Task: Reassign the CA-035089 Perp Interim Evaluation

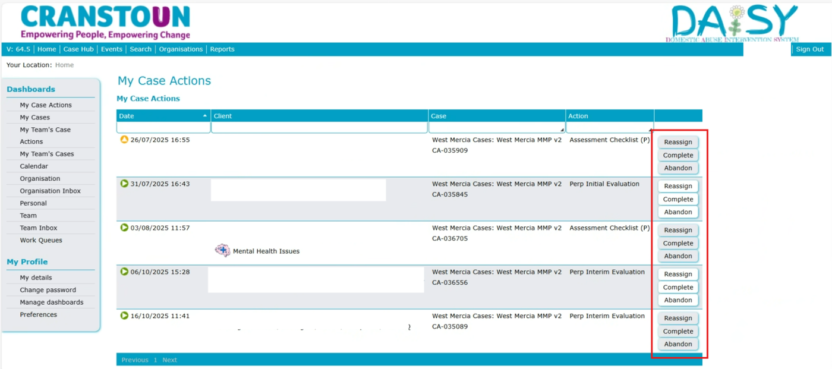Action: tap(678, 318)
